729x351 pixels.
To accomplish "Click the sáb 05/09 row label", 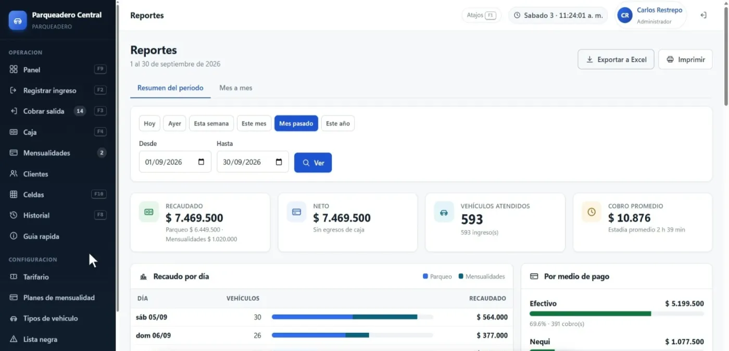I will click(152, 317).
